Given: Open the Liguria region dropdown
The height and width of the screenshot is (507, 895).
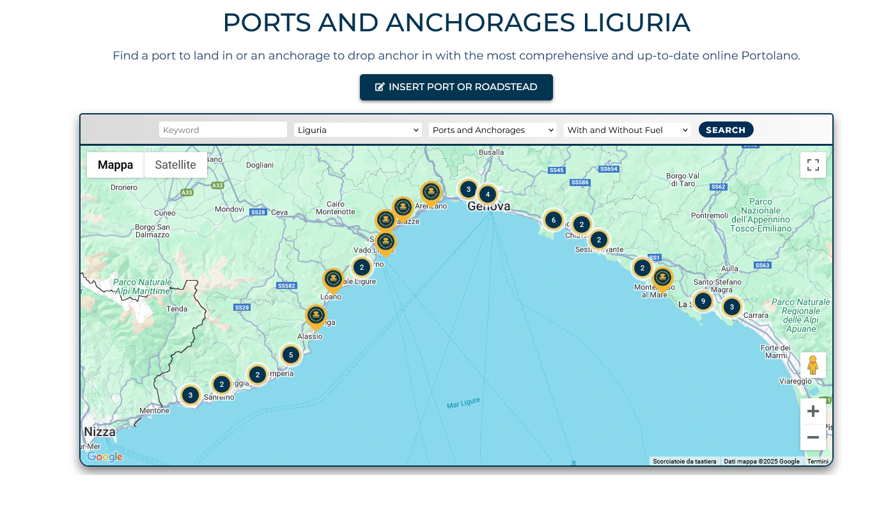Looking at the screenshot, I should (358, 130).
